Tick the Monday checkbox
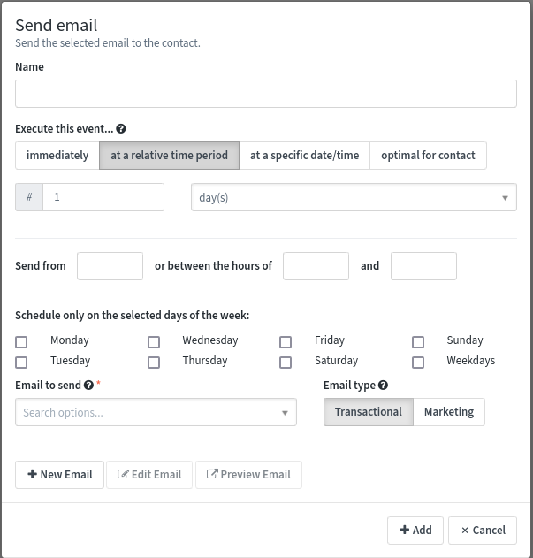 (x=21, y=341)
